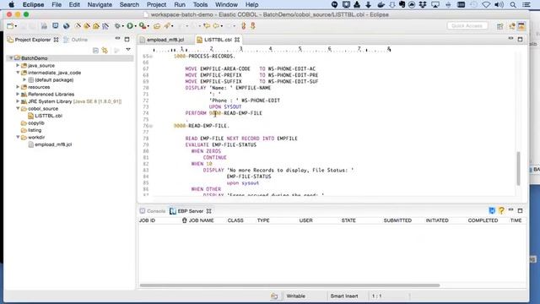Open the Run menu
The image size is (540, 304).
(180, 5)
